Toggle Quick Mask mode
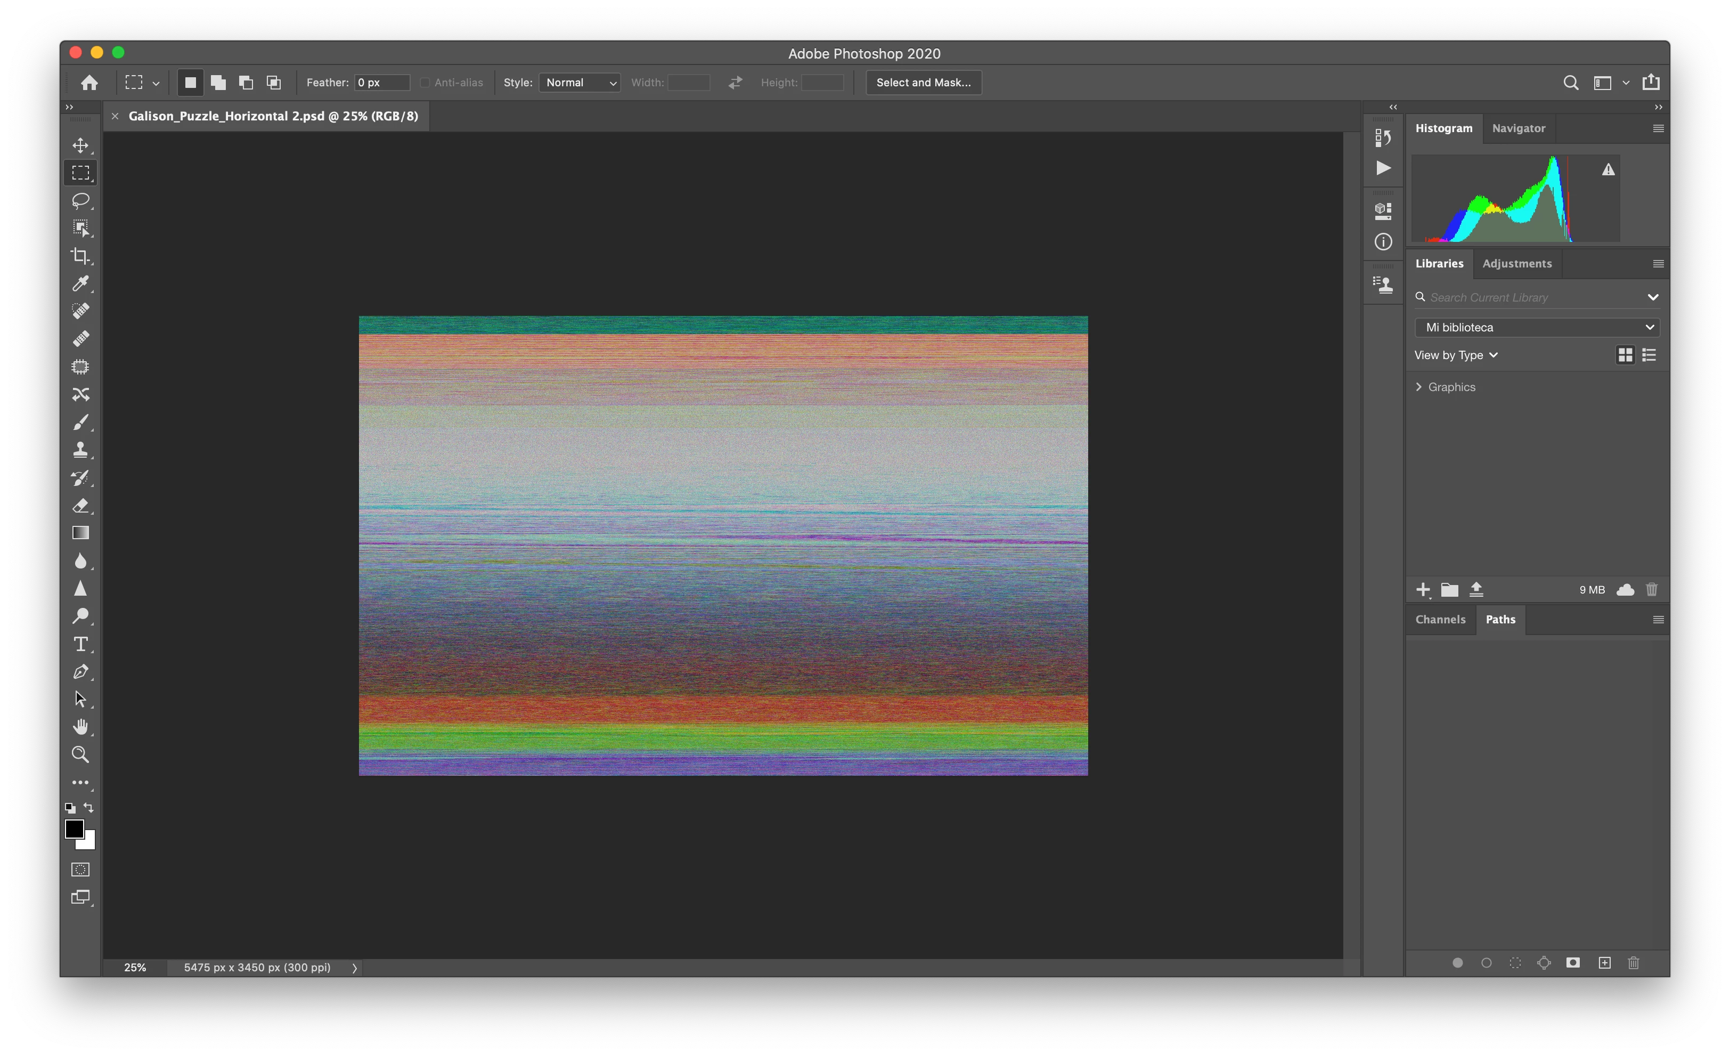This screenshot has width=1730, height=1056. (x=81, y=869)
